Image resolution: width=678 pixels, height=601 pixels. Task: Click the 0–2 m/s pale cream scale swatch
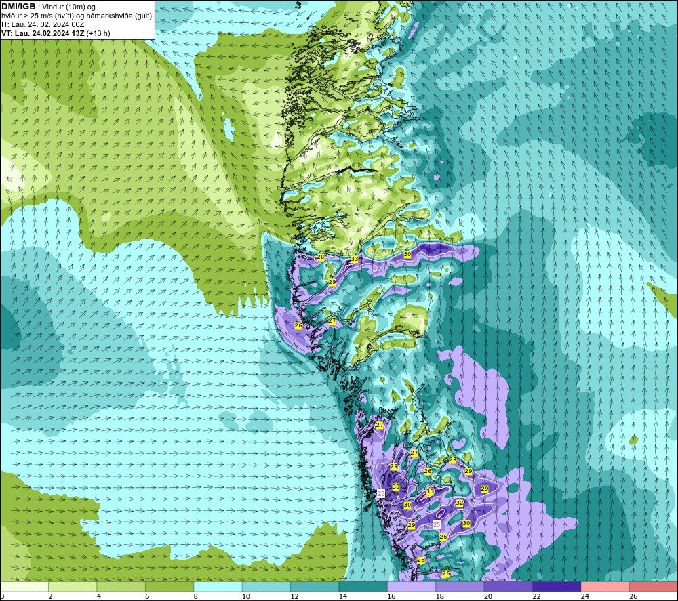24,586
